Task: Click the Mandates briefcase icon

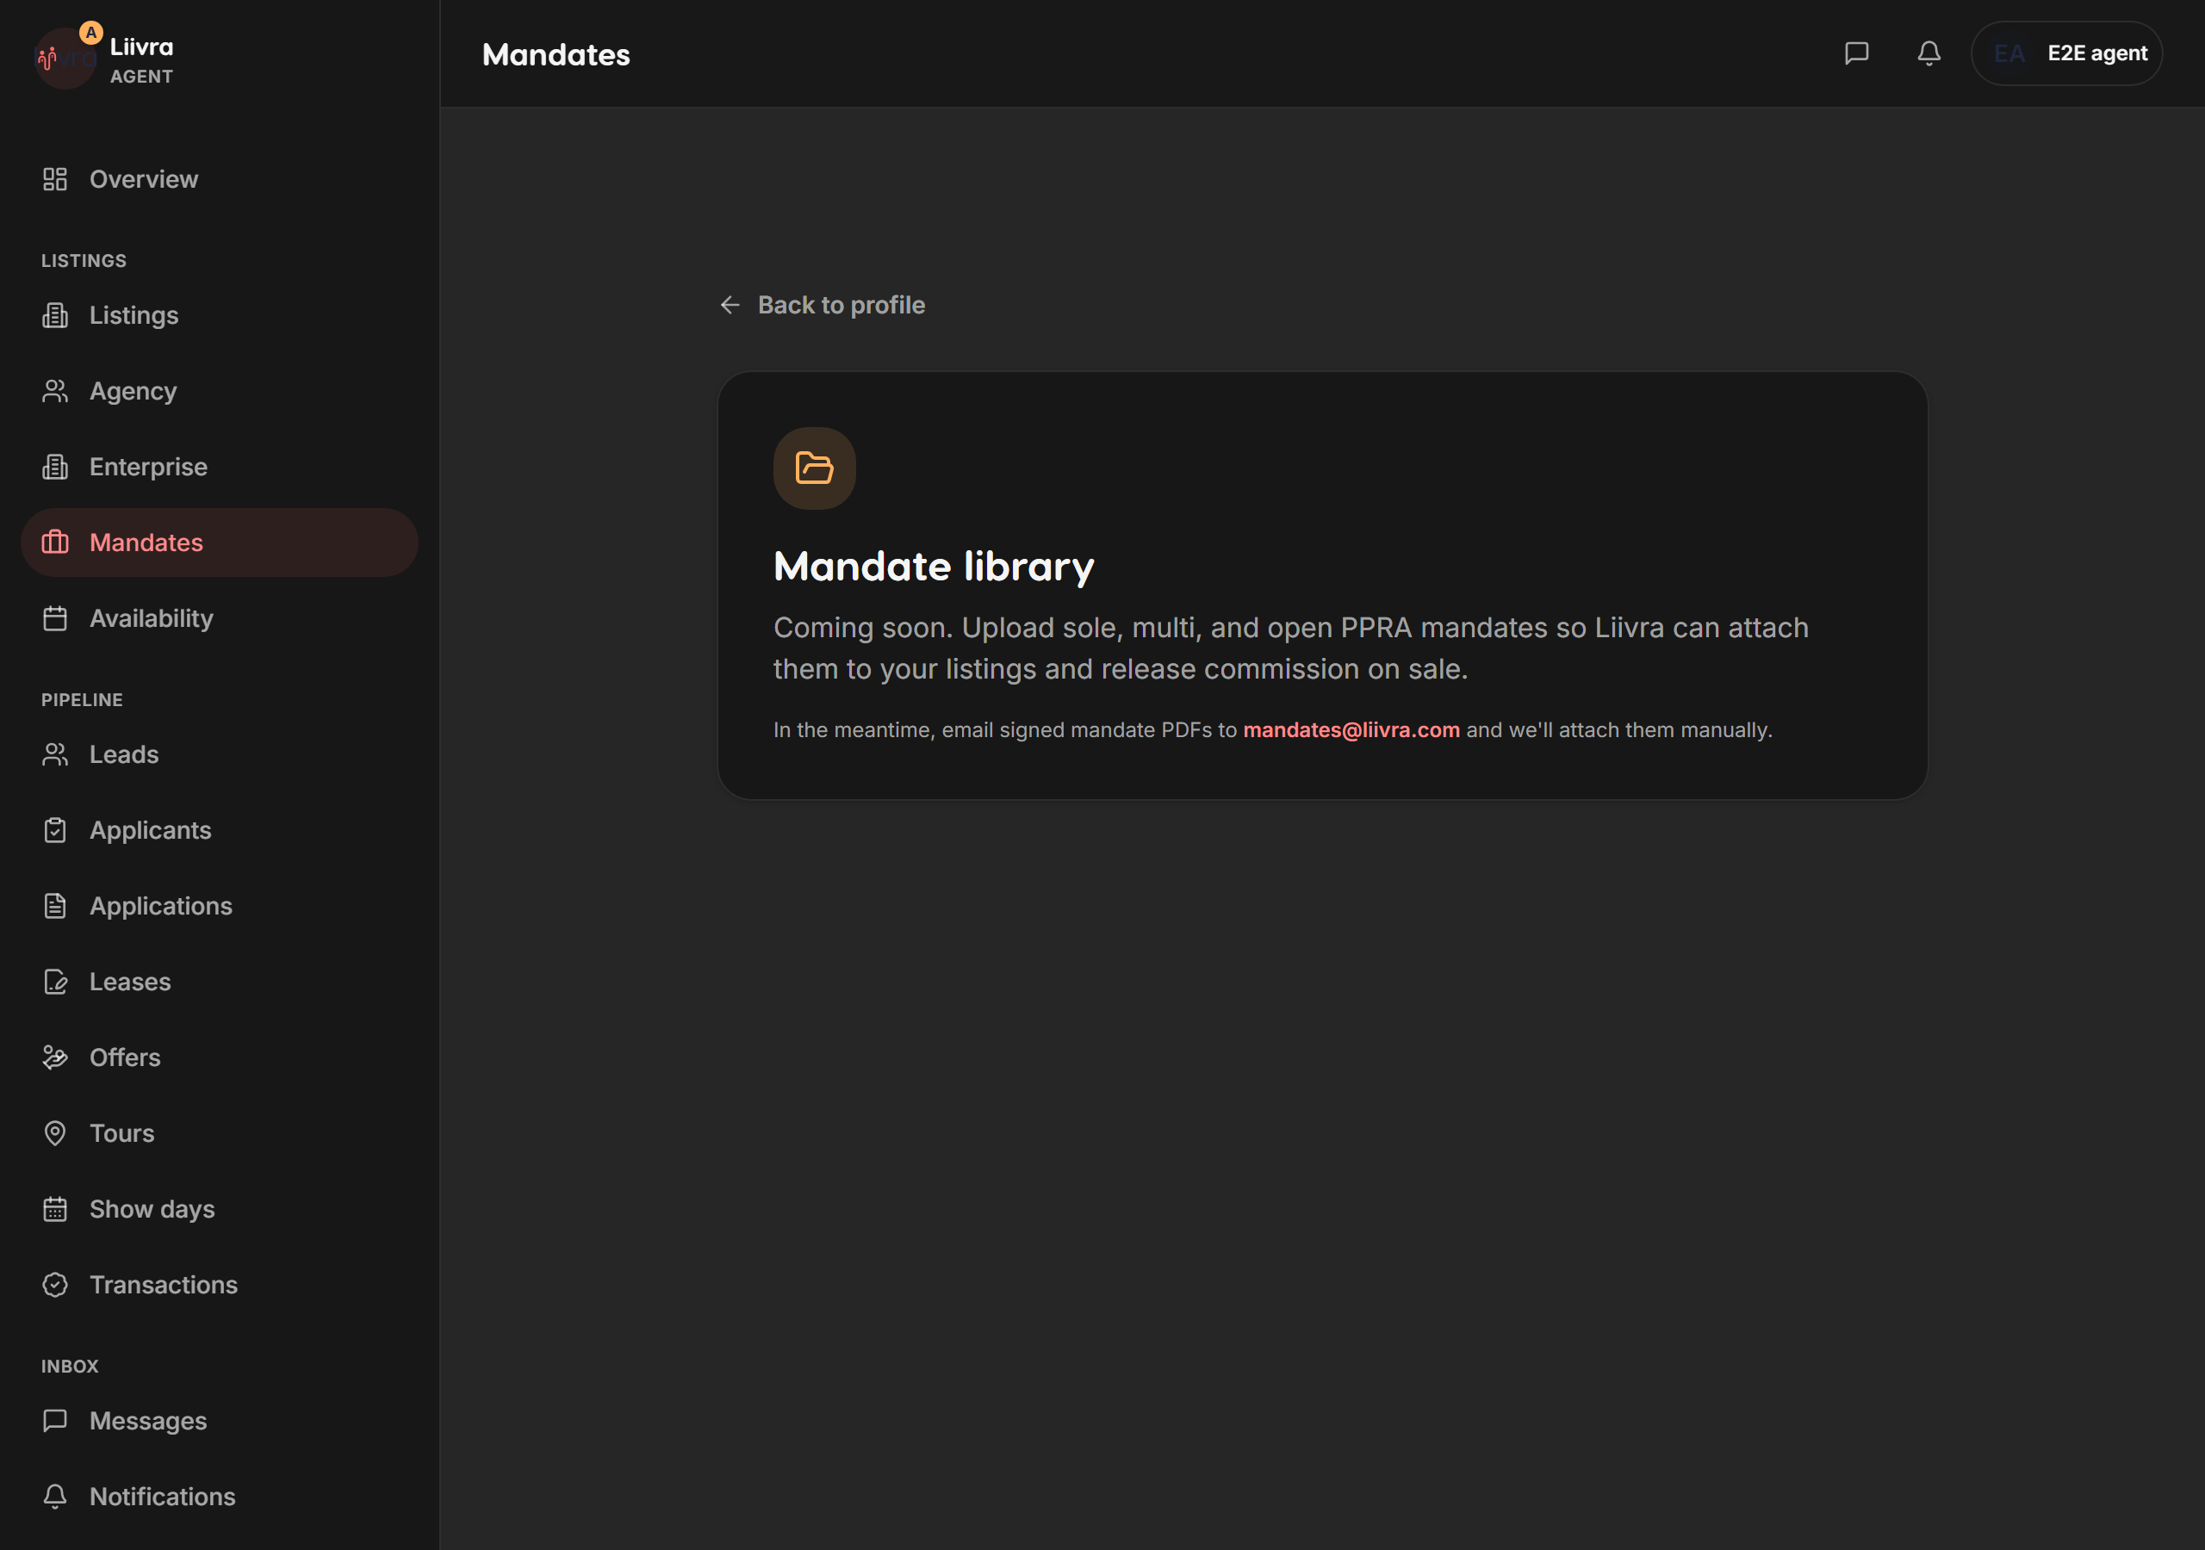Action: (x=55, y=543)
